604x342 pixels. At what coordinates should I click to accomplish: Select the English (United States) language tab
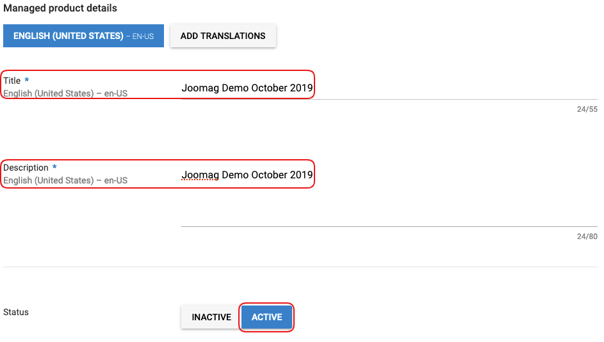point(83,36)
